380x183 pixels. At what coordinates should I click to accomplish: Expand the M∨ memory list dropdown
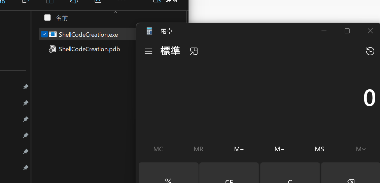click(360, 149)
